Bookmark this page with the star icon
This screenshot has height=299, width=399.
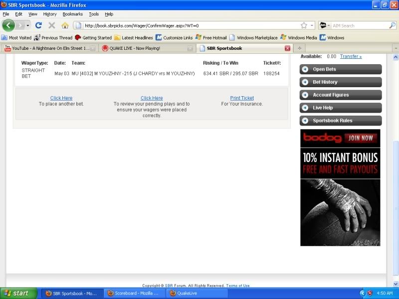coord(304,25)
